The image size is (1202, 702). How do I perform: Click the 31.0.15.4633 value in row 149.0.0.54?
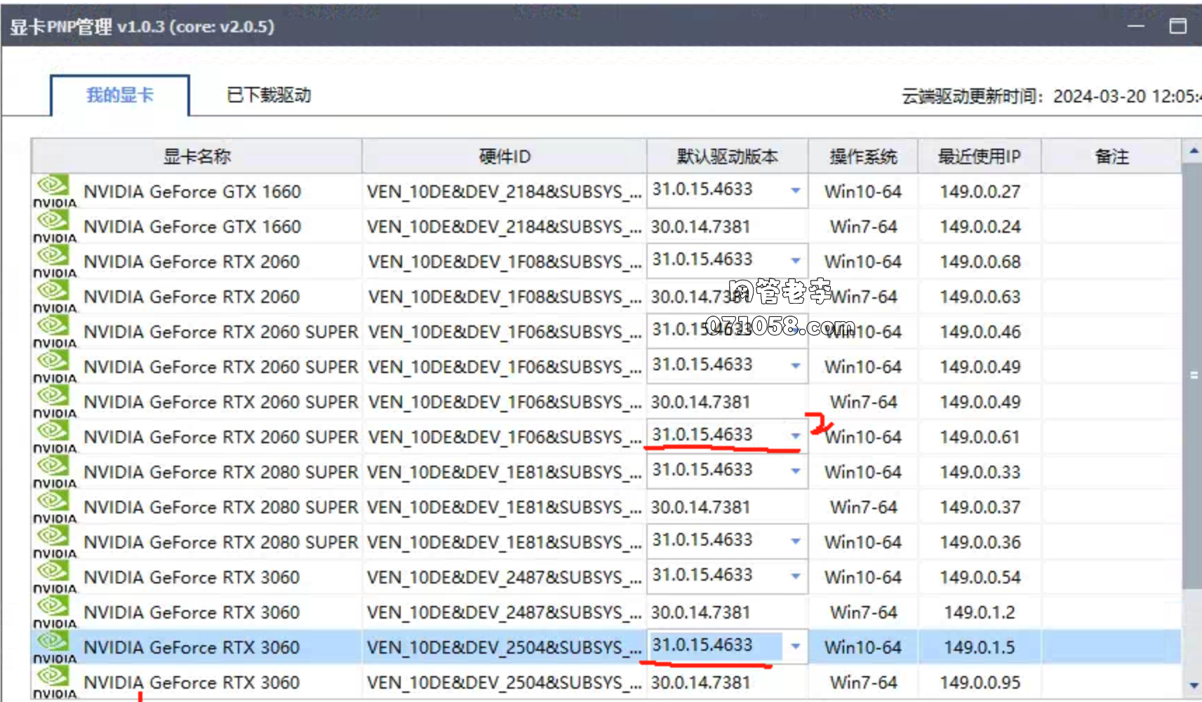point(702,575)
